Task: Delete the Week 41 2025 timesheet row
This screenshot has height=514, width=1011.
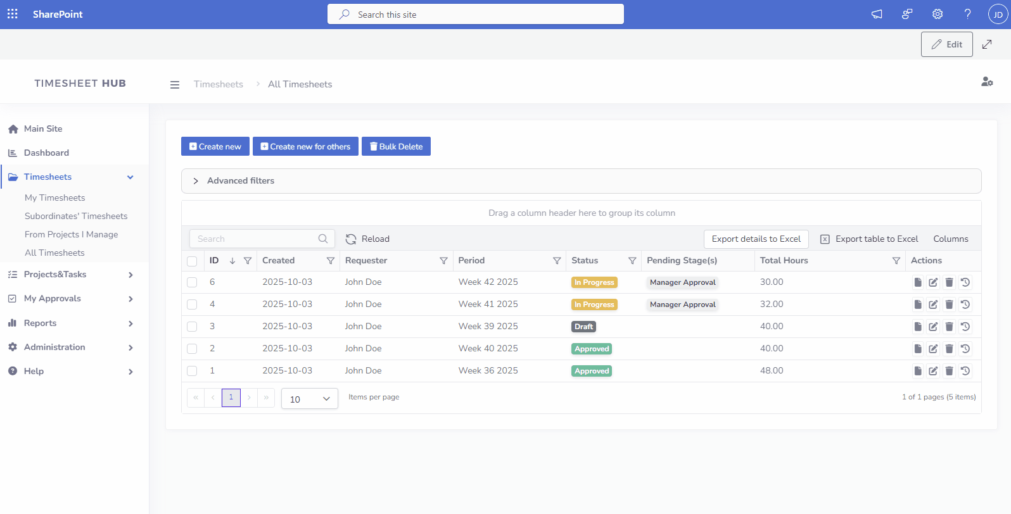Action: (949, 304)
